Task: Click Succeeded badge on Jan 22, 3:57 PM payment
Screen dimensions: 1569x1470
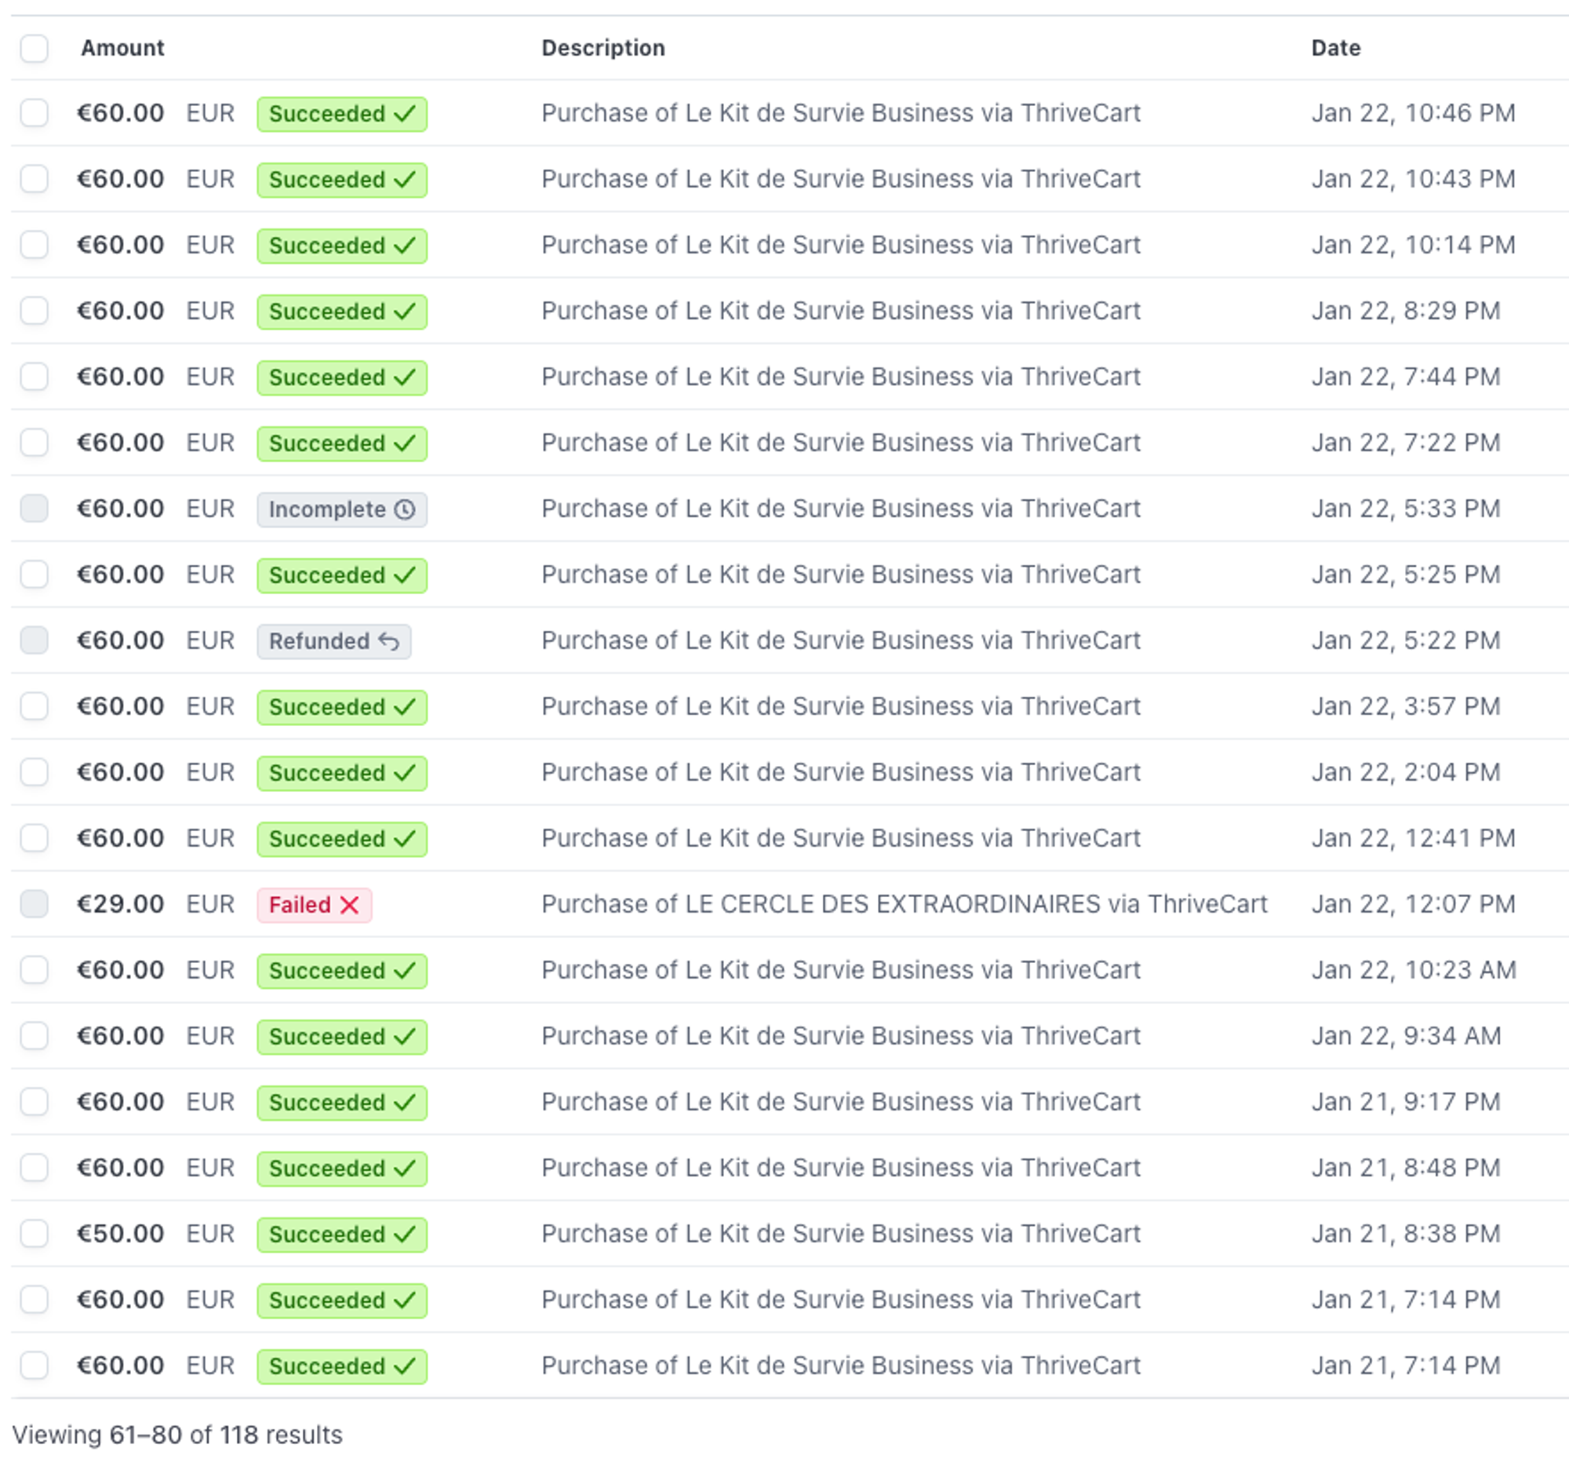Action: coord(342,706)
